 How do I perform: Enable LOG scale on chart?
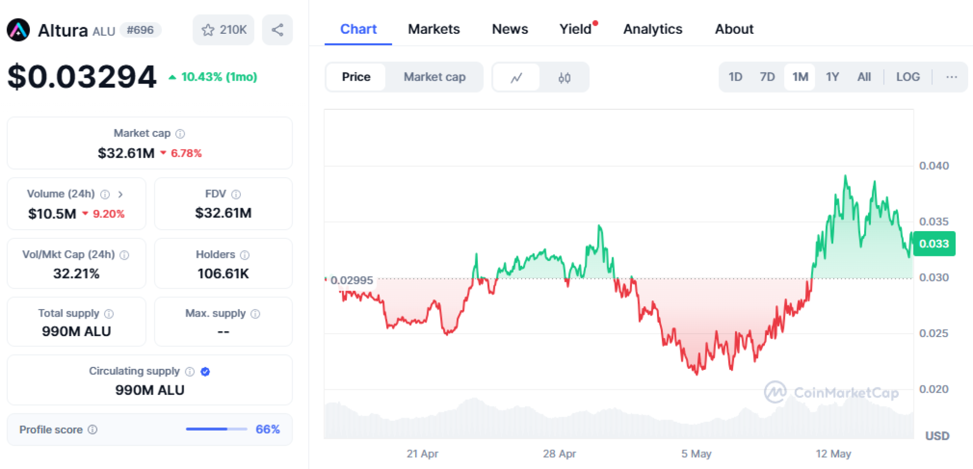(907, 77)
